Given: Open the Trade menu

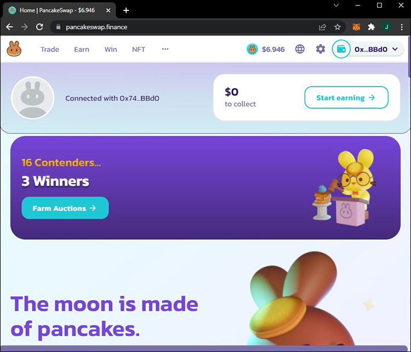Looking at the screenshot, I should (x=50, y=49).
